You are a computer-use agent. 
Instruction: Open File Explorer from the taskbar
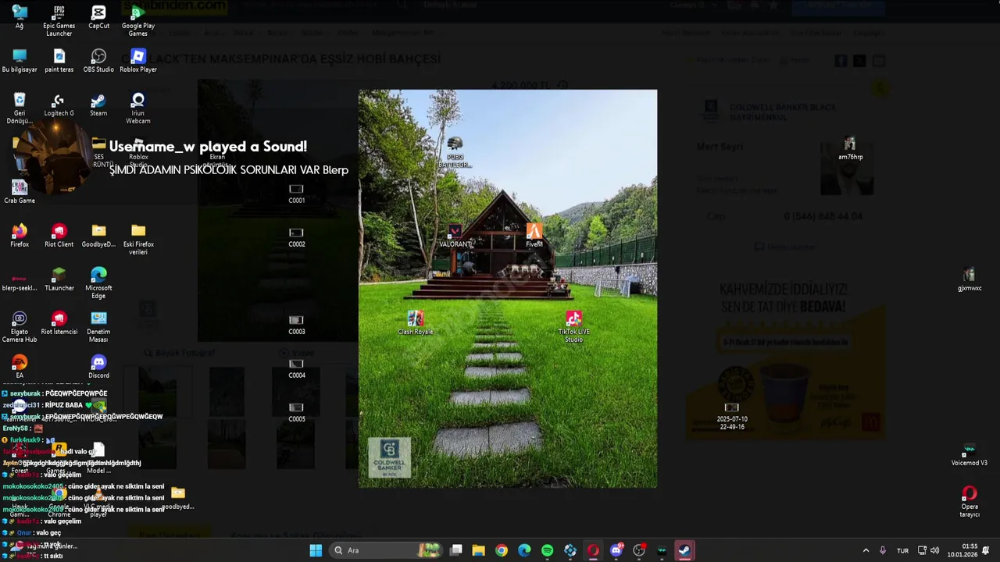coord(479,550)
